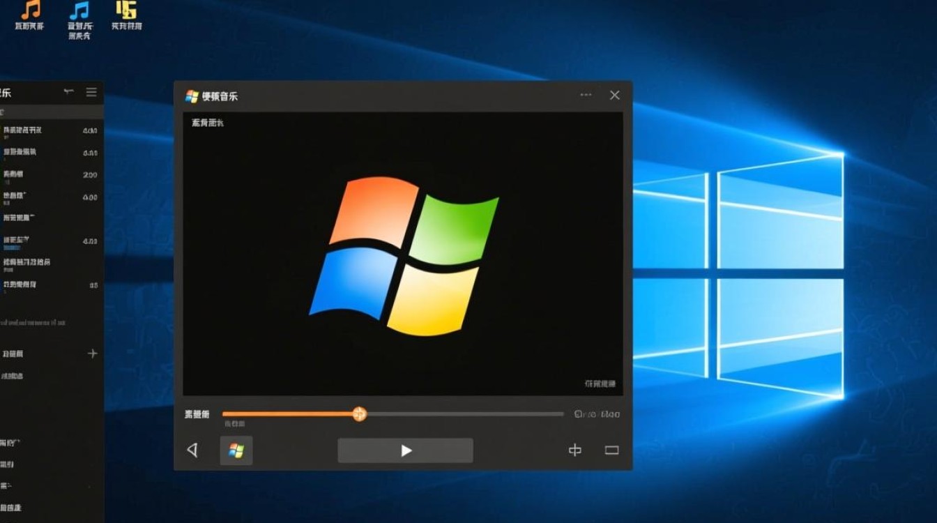Click the Windows logo icon beside the play button

pyautogui.click(x=236, y=450)
